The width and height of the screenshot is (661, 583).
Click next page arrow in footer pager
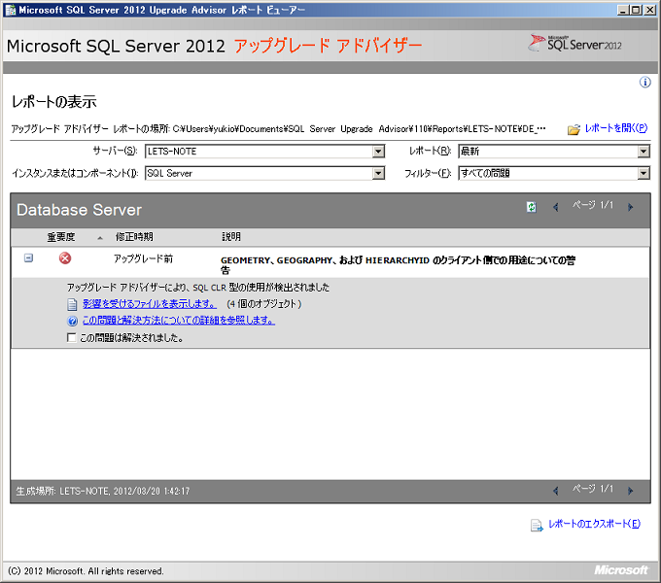630,491
